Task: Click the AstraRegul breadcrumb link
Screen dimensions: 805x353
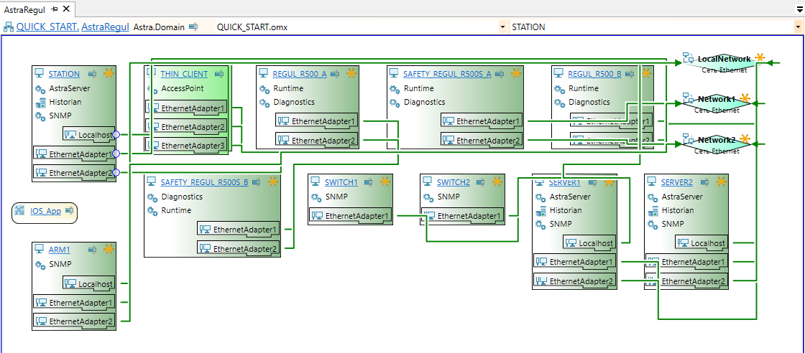Action: click(x=105, y=27)
